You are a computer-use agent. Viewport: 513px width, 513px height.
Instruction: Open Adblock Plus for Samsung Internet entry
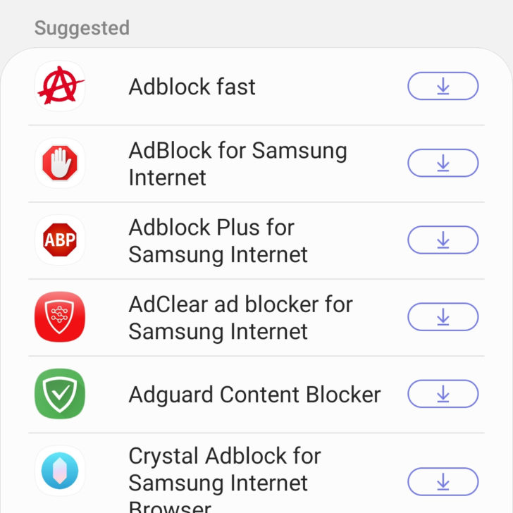tap(218, 240)
